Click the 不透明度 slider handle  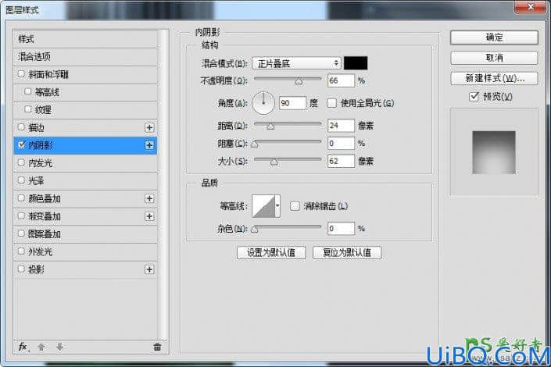pos(299,81)
